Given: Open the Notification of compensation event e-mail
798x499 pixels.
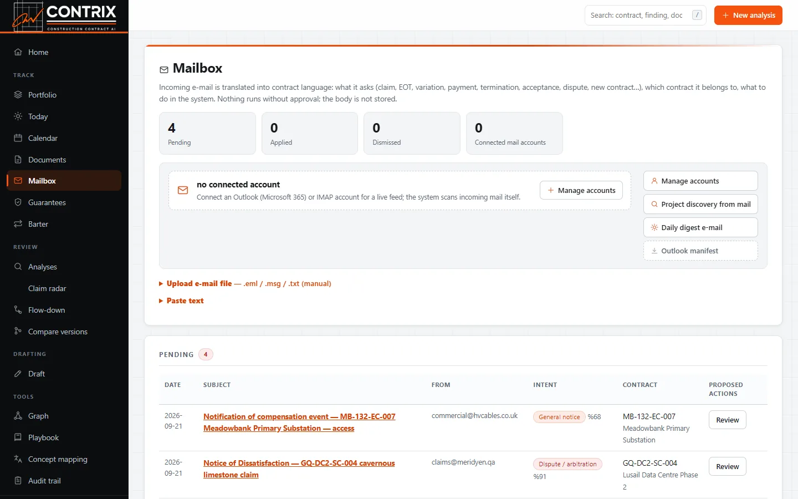Looking at the screenshot, I should 299,422.
